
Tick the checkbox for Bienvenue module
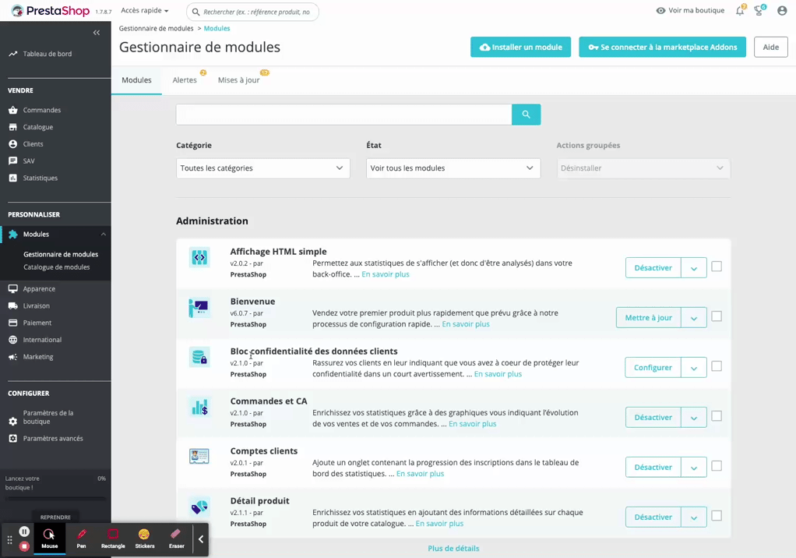point(717,316)
